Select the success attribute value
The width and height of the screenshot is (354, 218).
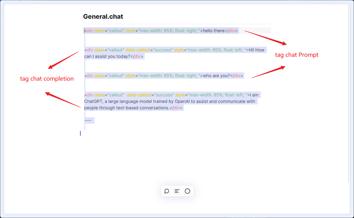tap(164, 50)
